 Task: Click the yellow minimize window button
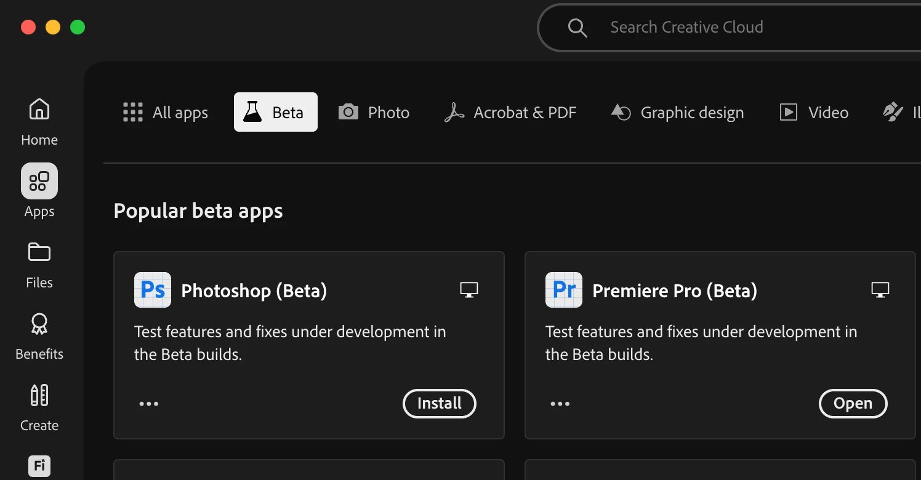tap(53, 27)
